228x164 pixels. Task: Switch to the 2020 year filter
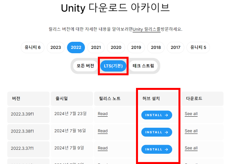(x=116, y=47)
